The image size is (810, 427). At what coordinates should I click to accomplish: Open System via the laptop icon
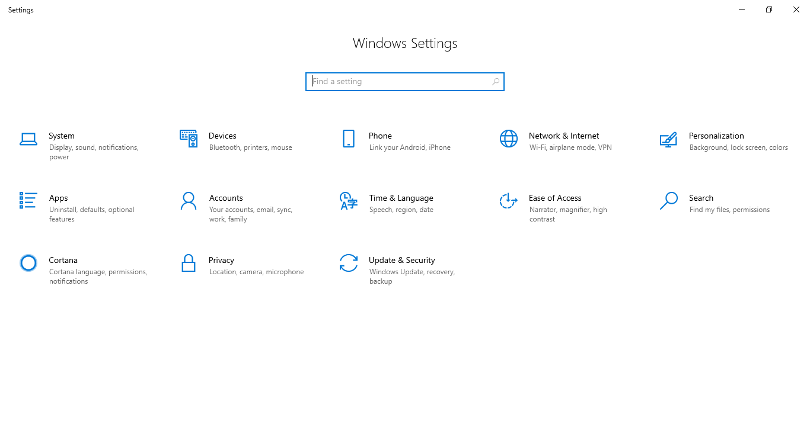(28, 139)
